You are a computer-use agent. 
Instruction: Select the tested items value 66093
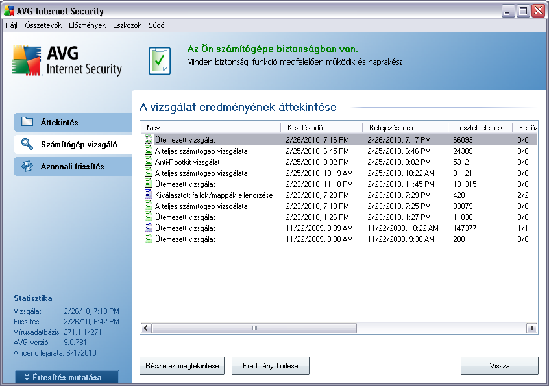[x=463, y=140]
